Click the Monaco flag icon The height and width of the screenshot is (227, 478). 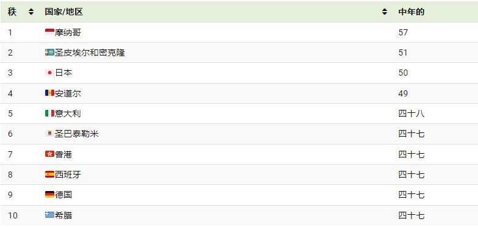pyautogui.click(x=49, y=32)
